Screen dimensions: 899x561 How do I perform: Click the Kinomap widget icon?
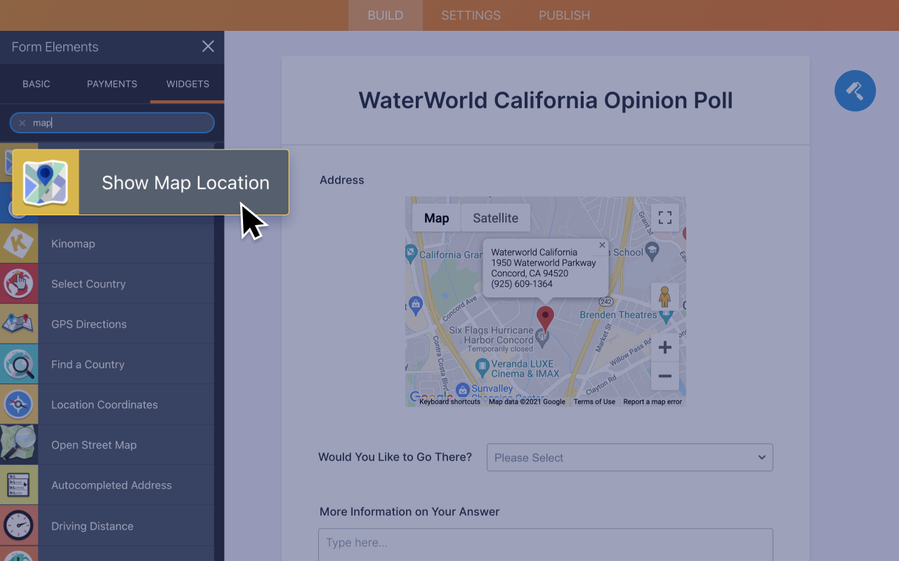pos(19,243)
